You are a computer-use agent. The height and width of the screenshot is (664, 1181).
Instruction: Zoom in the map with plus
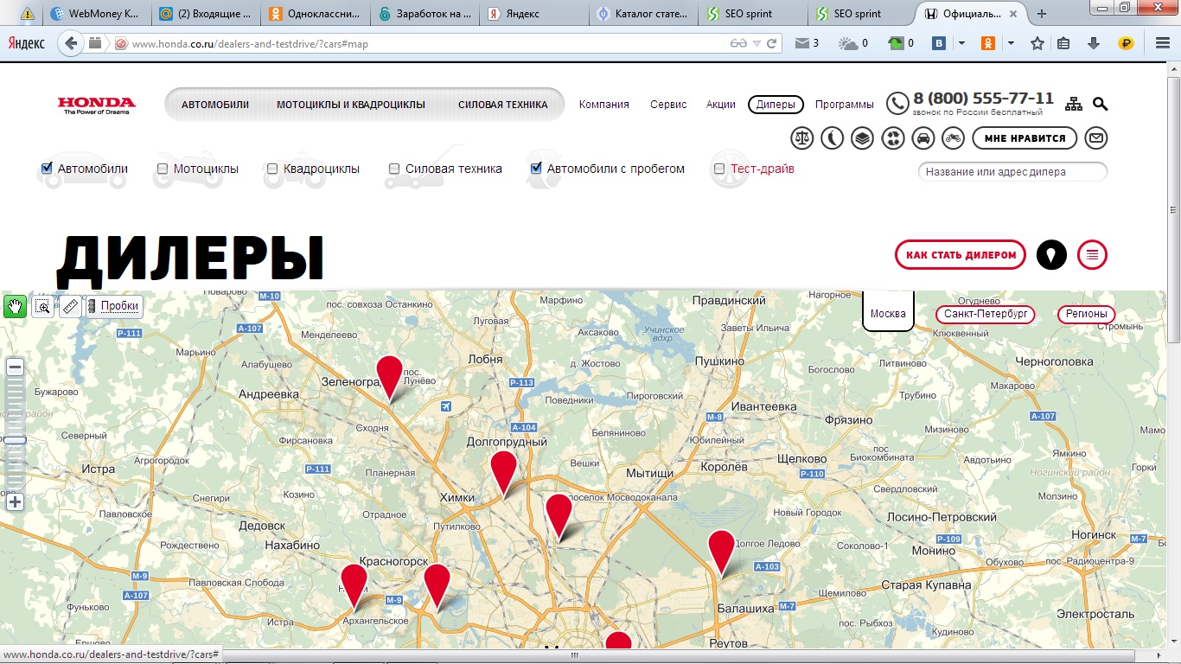pos(15,501)
